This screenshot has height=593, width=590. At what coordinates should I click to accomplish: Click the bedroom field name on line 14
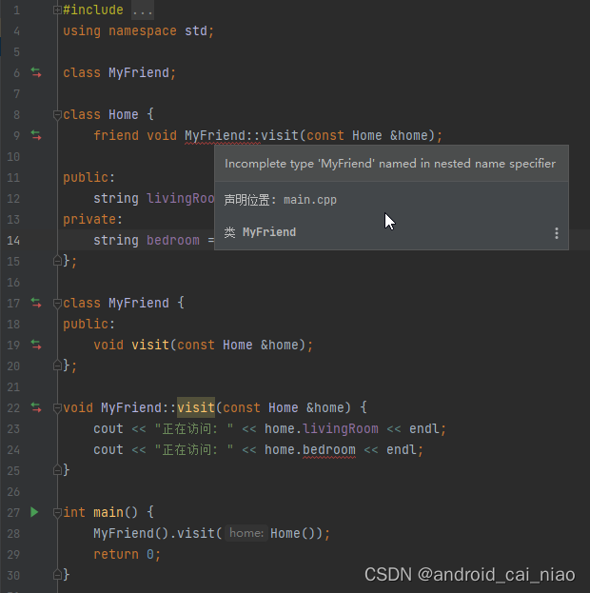pyautogui.click(x=173, y=240)
